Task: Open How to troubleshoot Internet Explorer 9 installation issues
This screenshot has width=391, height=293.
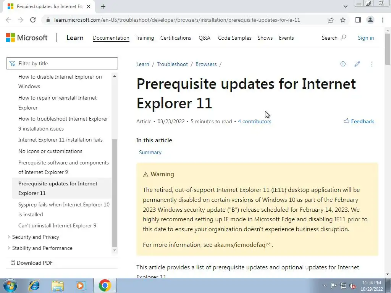Action: point(63,124)
